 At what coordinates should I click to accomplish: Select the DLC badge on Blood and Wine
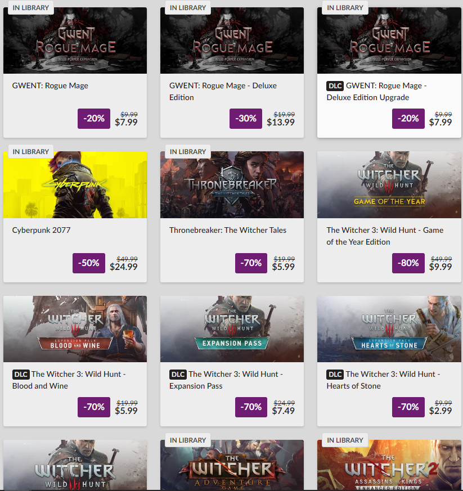click(21, 374)
